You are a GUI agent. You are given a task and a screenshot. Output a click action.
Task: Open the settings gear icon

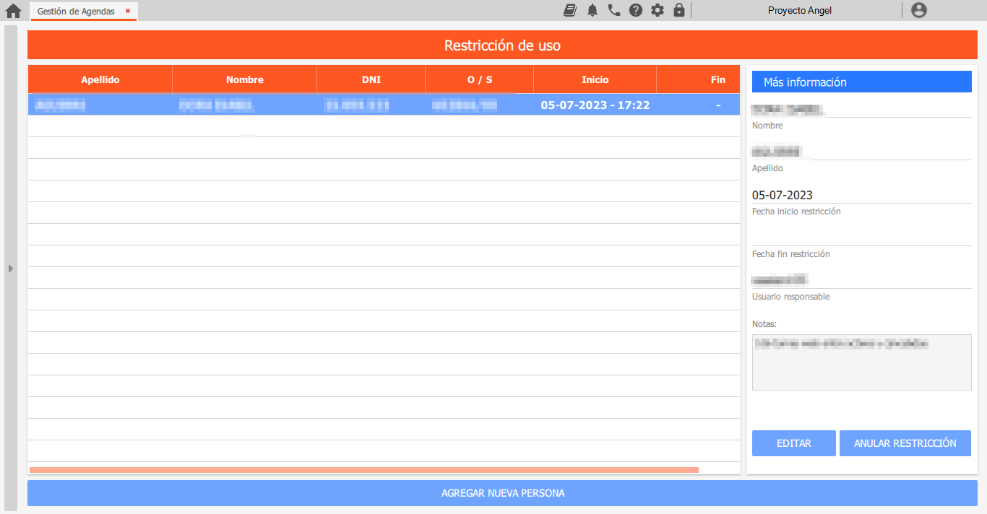[658, 10]
